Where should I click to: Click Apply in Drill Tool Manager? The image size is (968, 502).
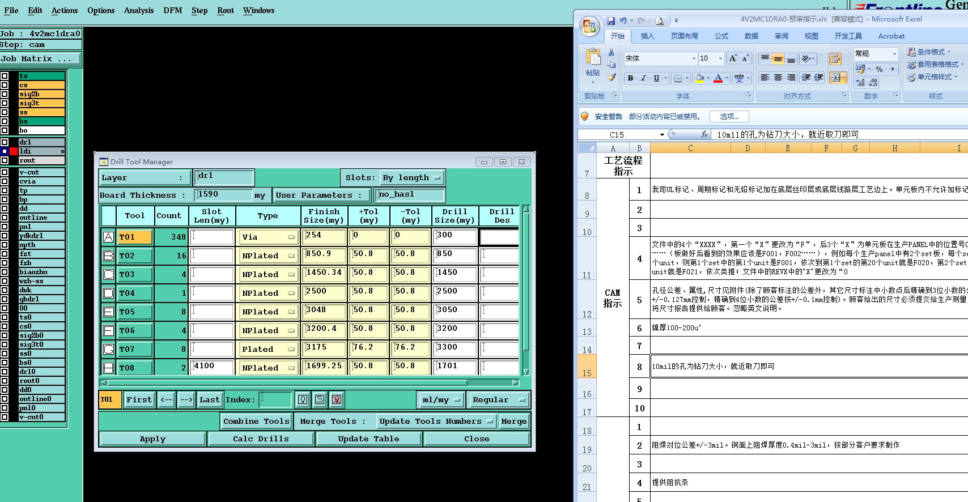pos(152,439)
